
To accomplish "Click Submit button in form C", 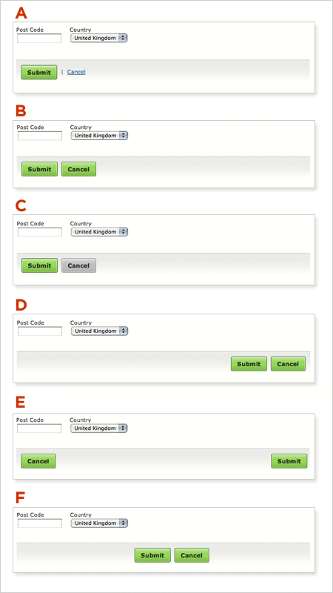I will click(39, 265).
